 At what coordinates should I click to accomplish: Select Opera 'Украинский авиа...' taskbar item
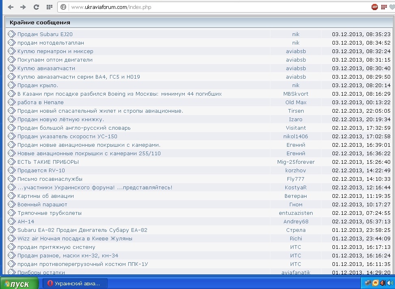[x=76, y=283]
